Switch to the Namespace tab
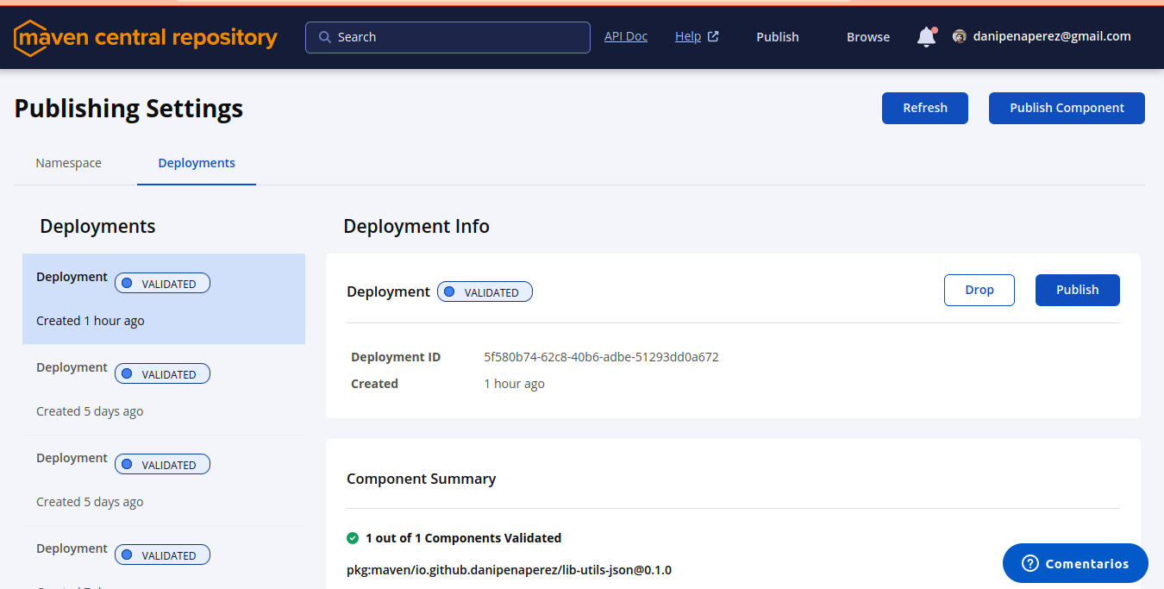Image resolution: width=1164 pixels, height=589 pixels. (x=68, y=163)
